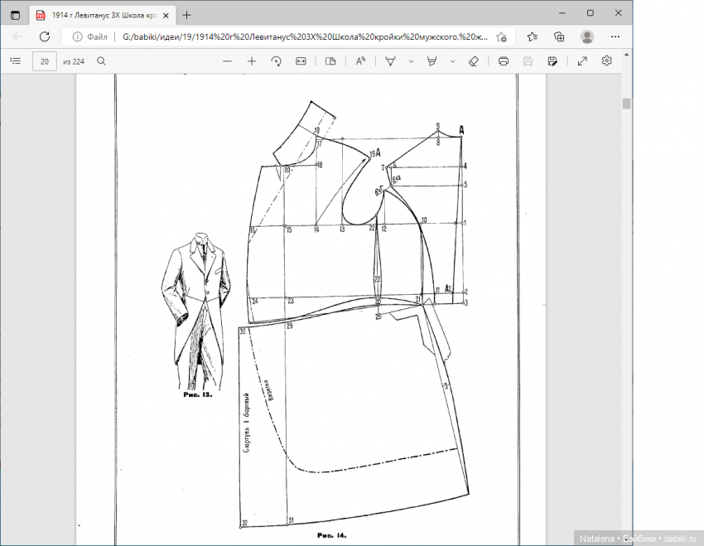Toggle the Draw pen tool
Screen dimensions: 704x546
pos(391,60)
